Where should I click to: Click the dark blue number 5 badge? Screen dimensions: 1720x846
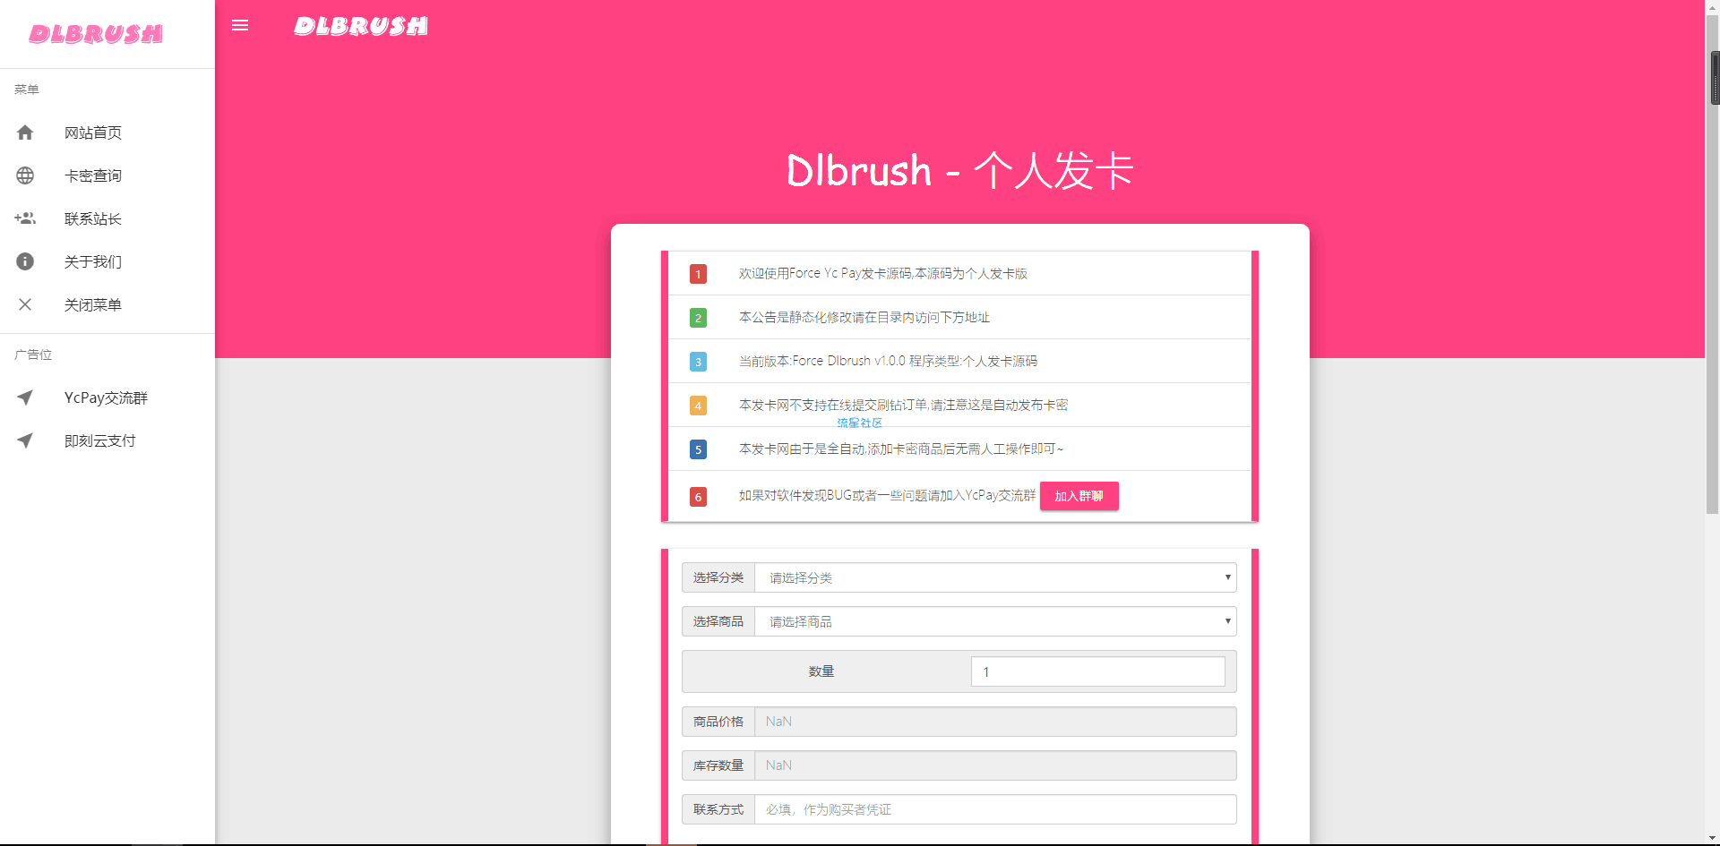(698, 449)
